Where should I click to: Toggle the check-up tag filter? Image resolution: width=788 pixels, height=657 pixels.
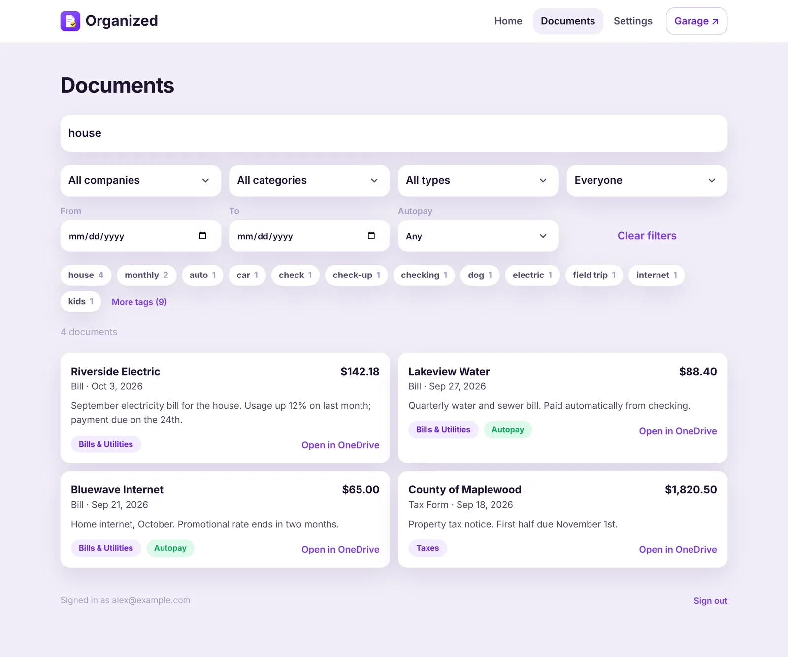357,275
